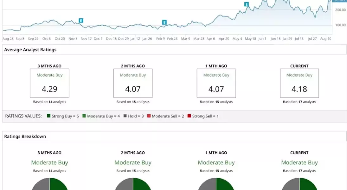Click Based on 14 analysts under 4.29 box
The height and width of the screenshot is (190, 347).
(49, 102)
